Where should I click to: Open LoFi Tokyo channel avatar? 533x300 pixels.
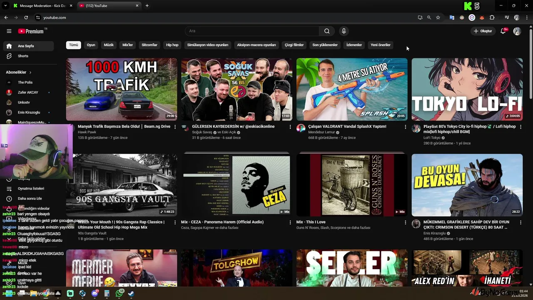(416, 128)
